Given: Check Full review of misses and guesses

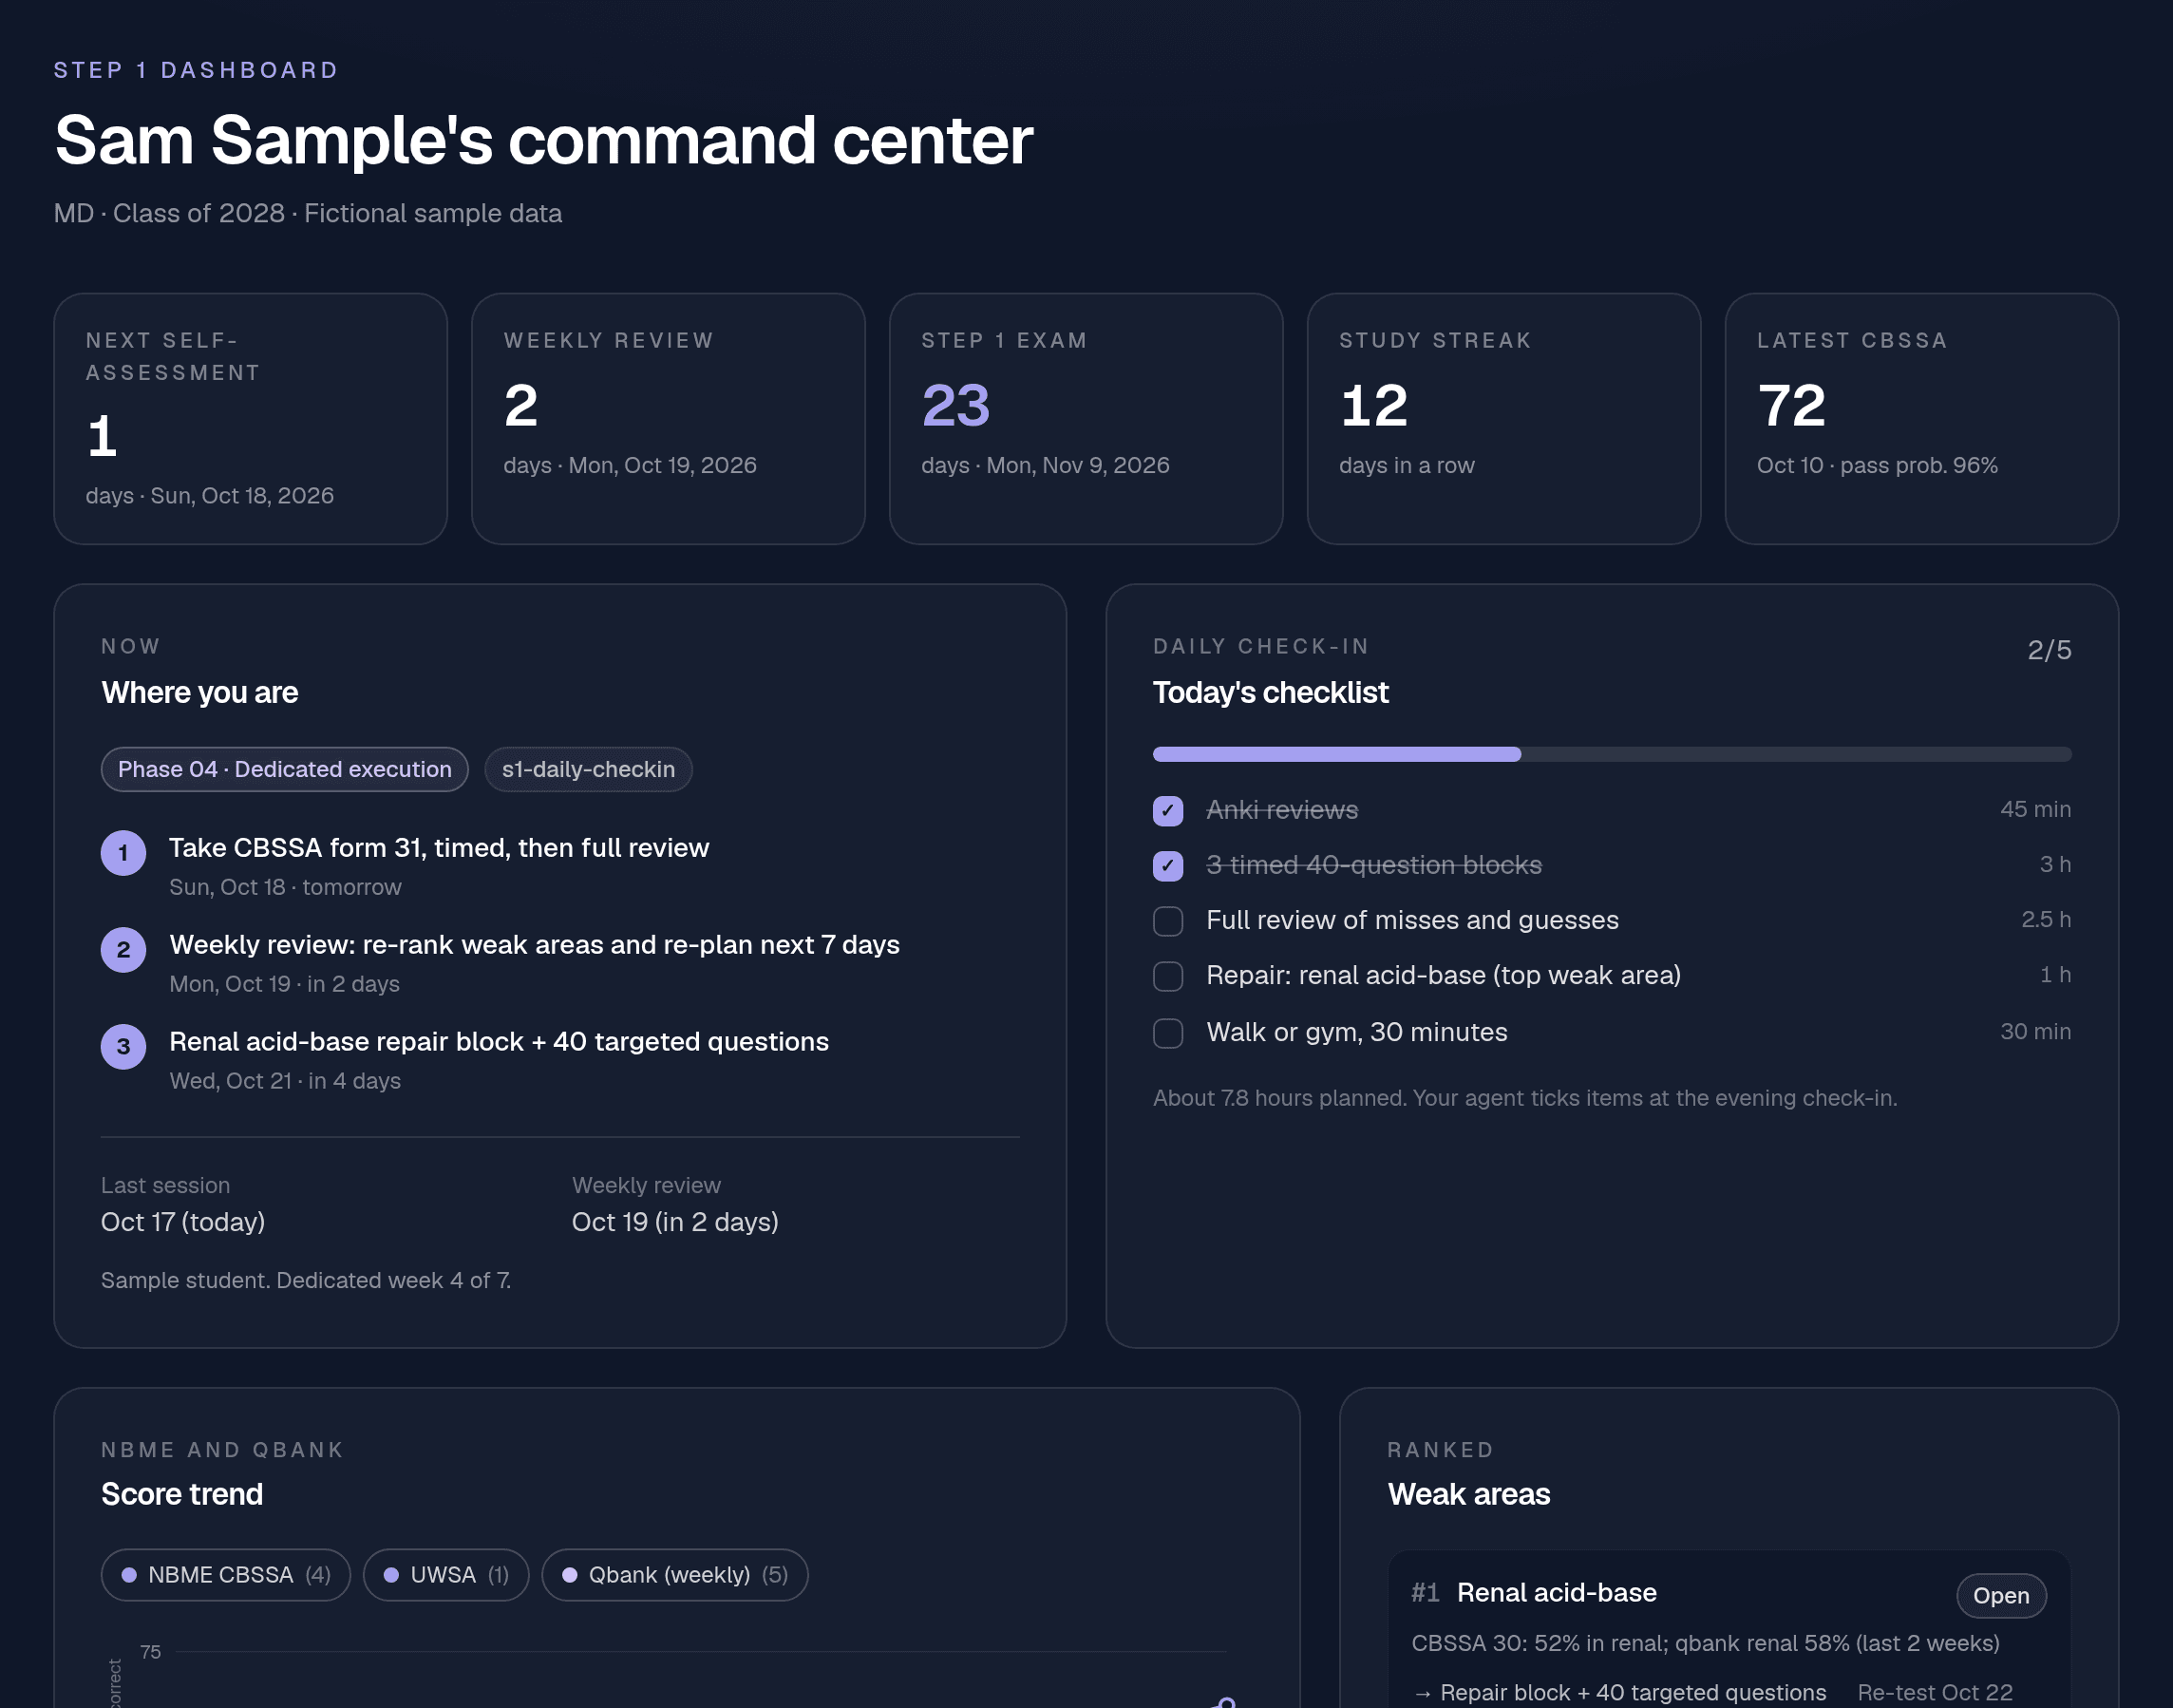Looking at the screenshot, I should 1167,920.
